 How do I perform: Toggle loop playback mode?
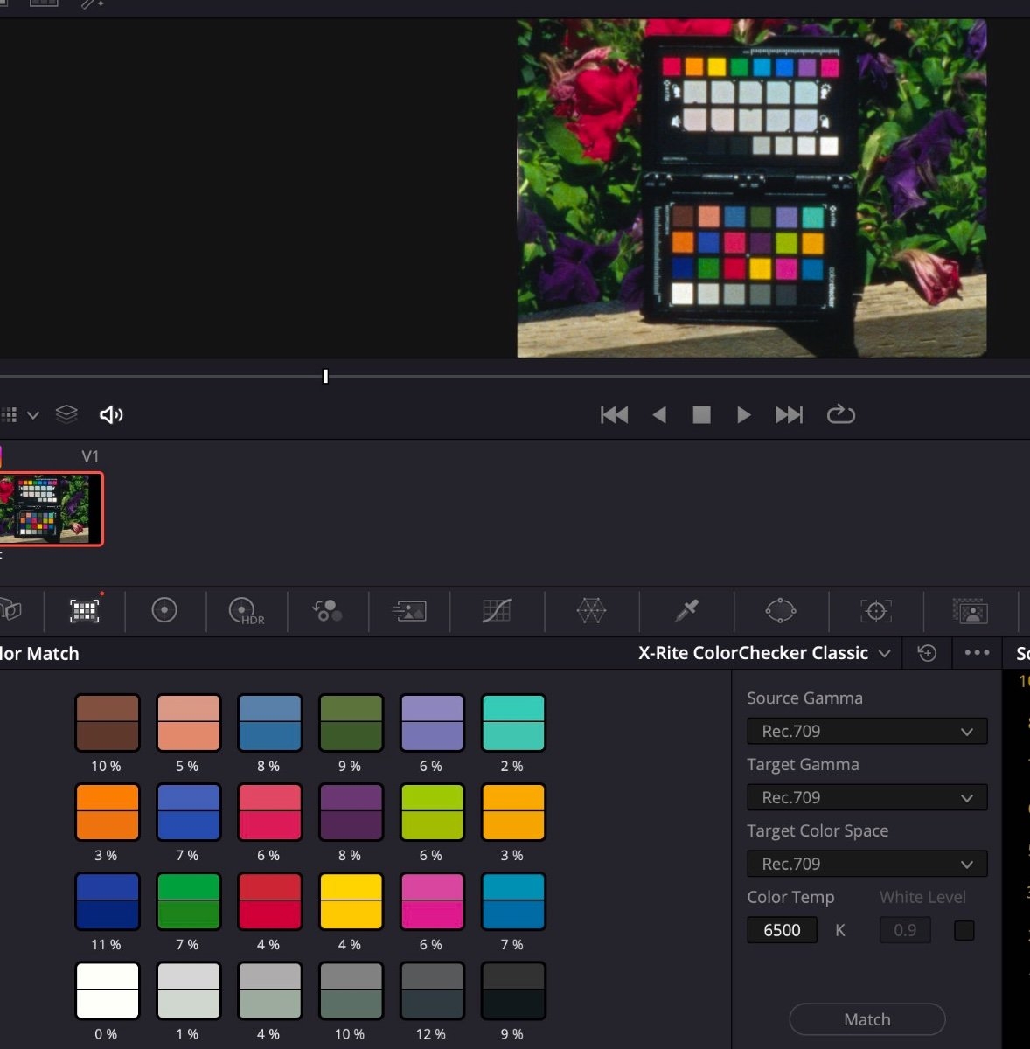[840, 414]
